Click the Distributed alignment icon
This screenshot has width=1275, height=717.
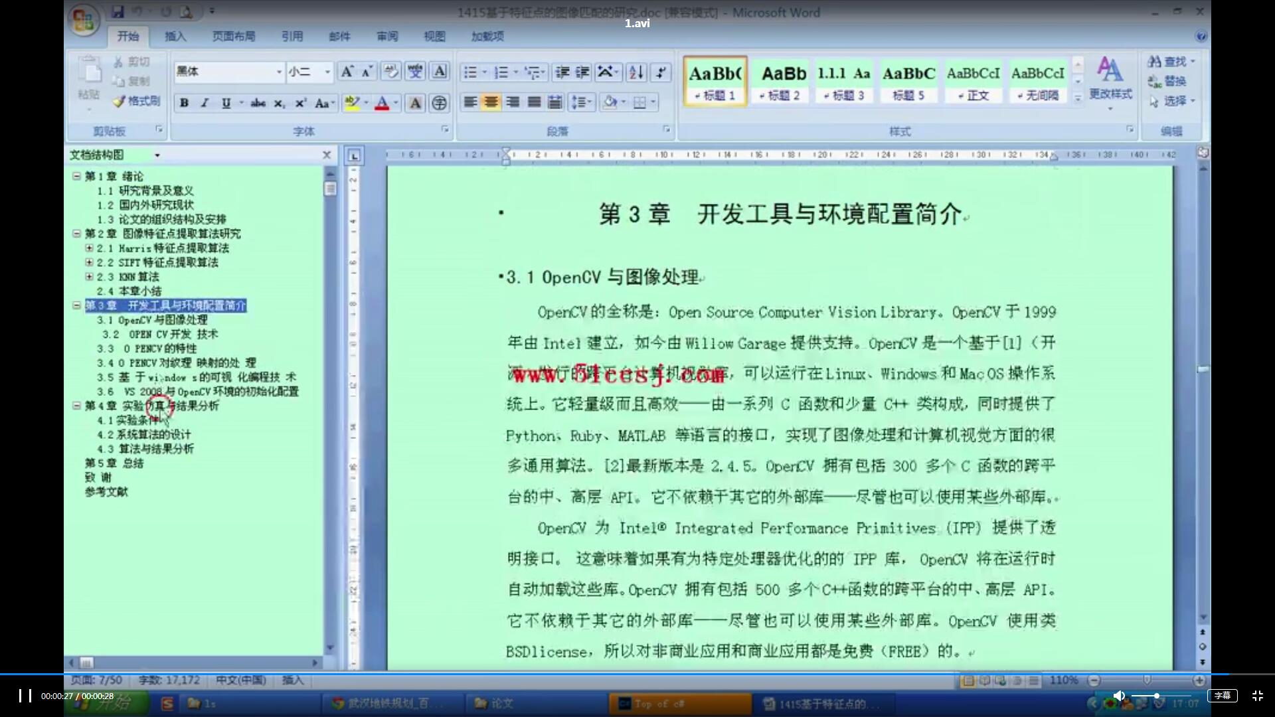pos(555,102)
